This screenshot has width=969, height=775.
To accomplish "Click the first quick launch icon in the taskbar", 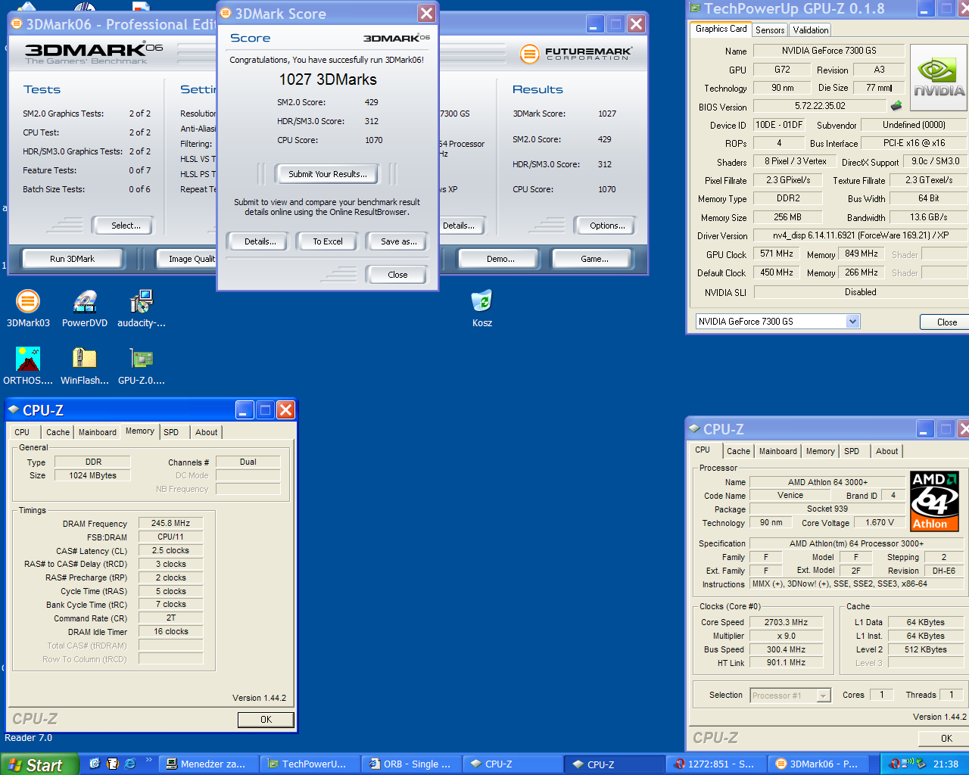I will pos(95,764).
